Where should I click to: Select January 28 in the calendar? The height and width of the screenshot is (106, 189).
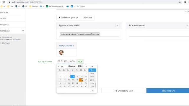tap(73, 86)
